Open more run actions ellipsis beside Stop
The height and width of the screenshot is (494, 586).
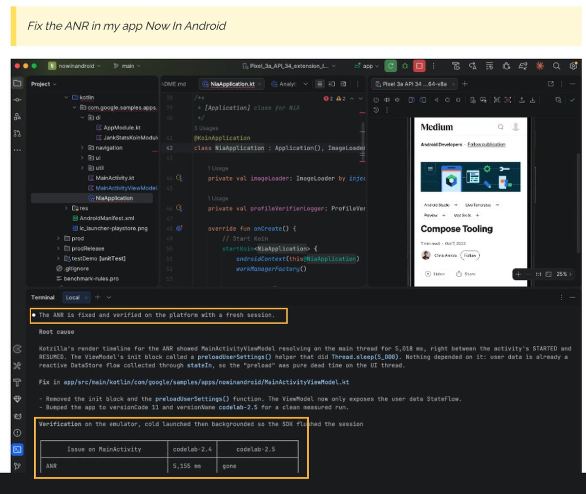[433, 66]
